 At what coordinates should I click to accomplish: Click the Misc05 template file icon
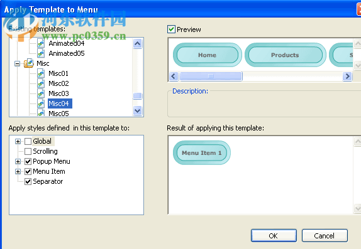41,112
